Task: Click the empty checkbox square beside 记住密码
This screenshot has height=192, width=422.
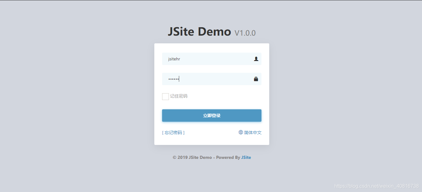Action: (165, 96)
